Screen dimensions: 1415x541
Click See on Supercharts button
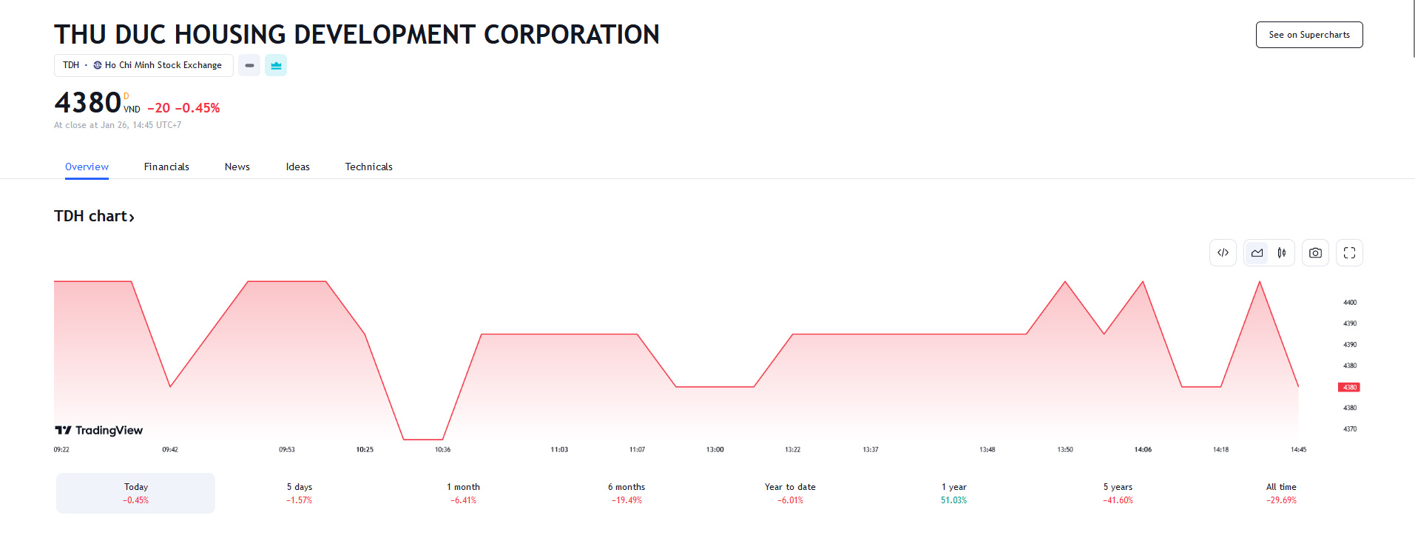point(1308,35)
